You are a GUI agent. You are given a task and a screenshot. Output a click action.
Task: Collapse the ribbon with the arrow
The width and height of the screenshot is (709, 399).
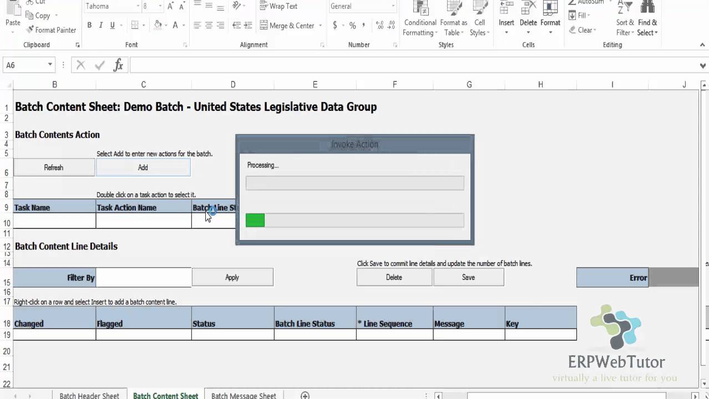pyautogui.click(x=702, y=45)
